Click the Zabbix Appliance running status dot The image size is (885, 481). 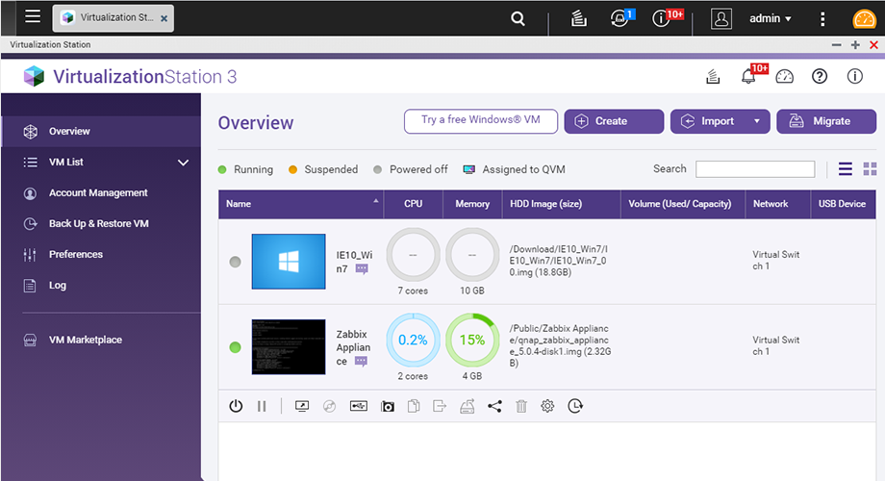(x=236, y=347)
